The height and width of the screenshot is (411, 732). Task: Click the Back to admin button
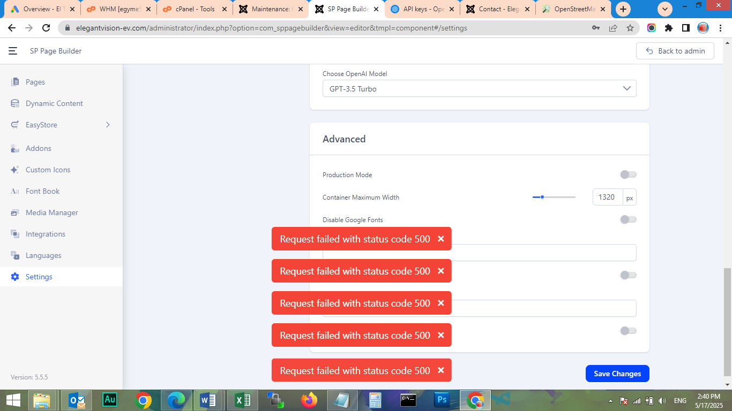(x=675, y=51)
